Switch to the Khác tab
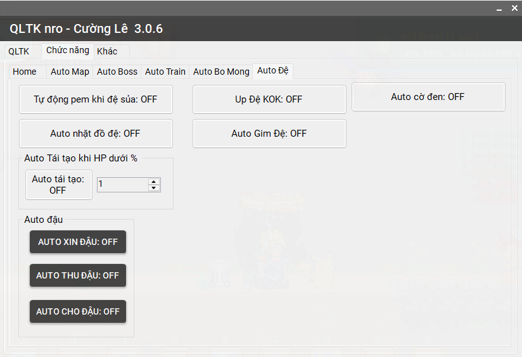522x357 pixels. [x=107, y=51]
